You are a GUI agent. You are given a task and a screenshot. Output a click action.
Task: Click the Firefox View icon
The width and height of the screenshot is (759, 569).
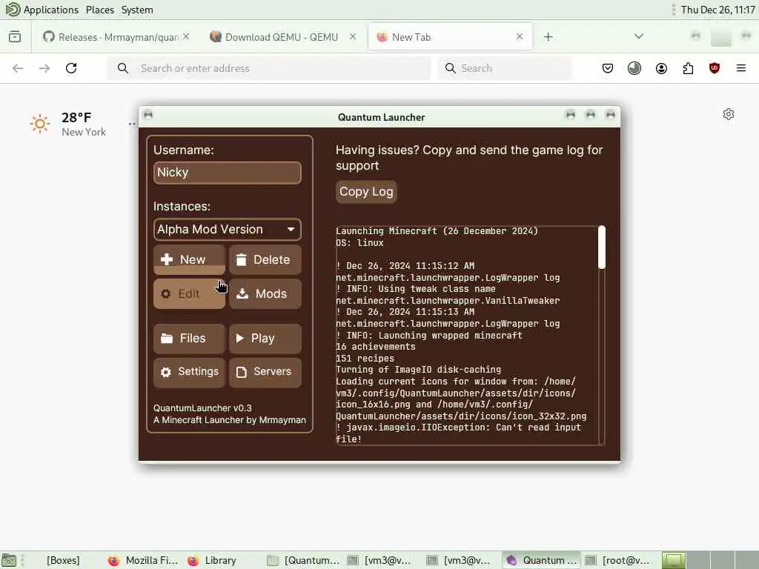pos(15,37)
